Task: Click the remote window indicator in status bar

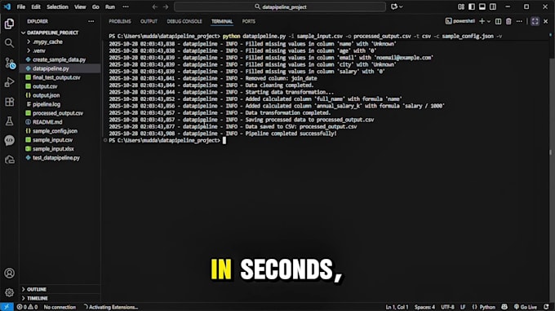Action: [7, 307]
